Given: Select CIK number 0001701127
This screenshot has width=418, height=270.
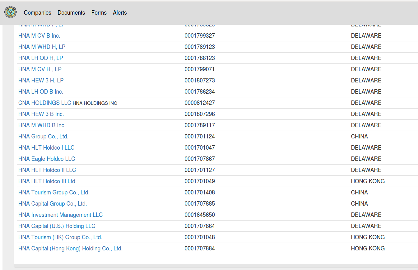Looking at the screenshot, I should (x=200, y=170).
